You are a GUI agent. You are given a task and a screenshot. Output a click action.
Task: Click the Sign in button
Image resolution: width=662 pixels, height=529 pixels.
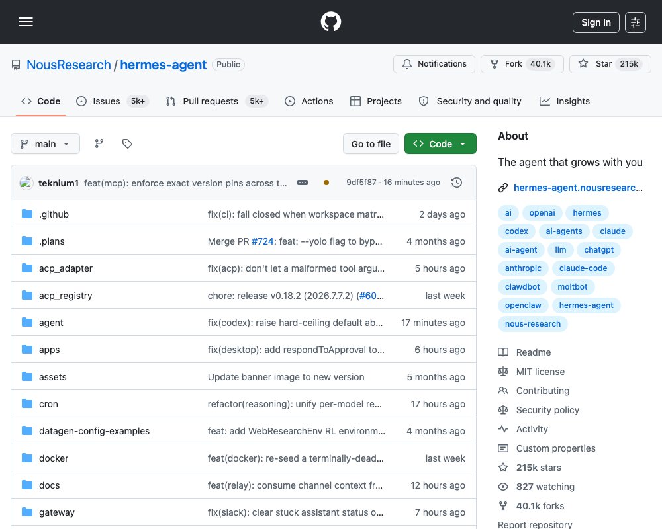(596, 22)
